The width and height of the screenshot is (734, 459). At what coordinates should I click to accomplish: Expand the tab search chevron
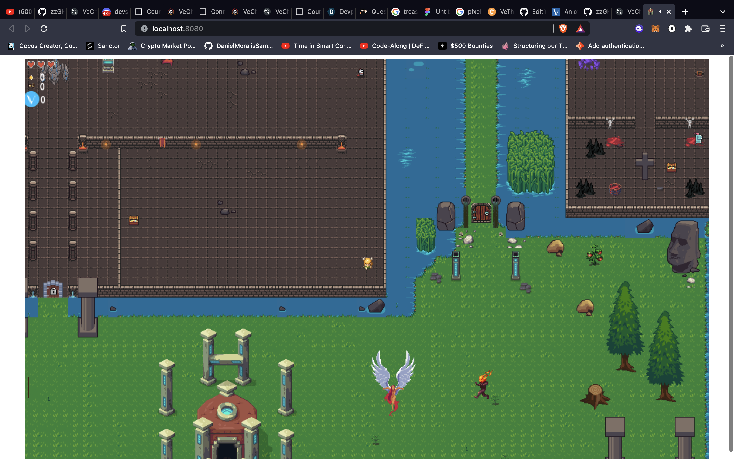click(723, 12)
